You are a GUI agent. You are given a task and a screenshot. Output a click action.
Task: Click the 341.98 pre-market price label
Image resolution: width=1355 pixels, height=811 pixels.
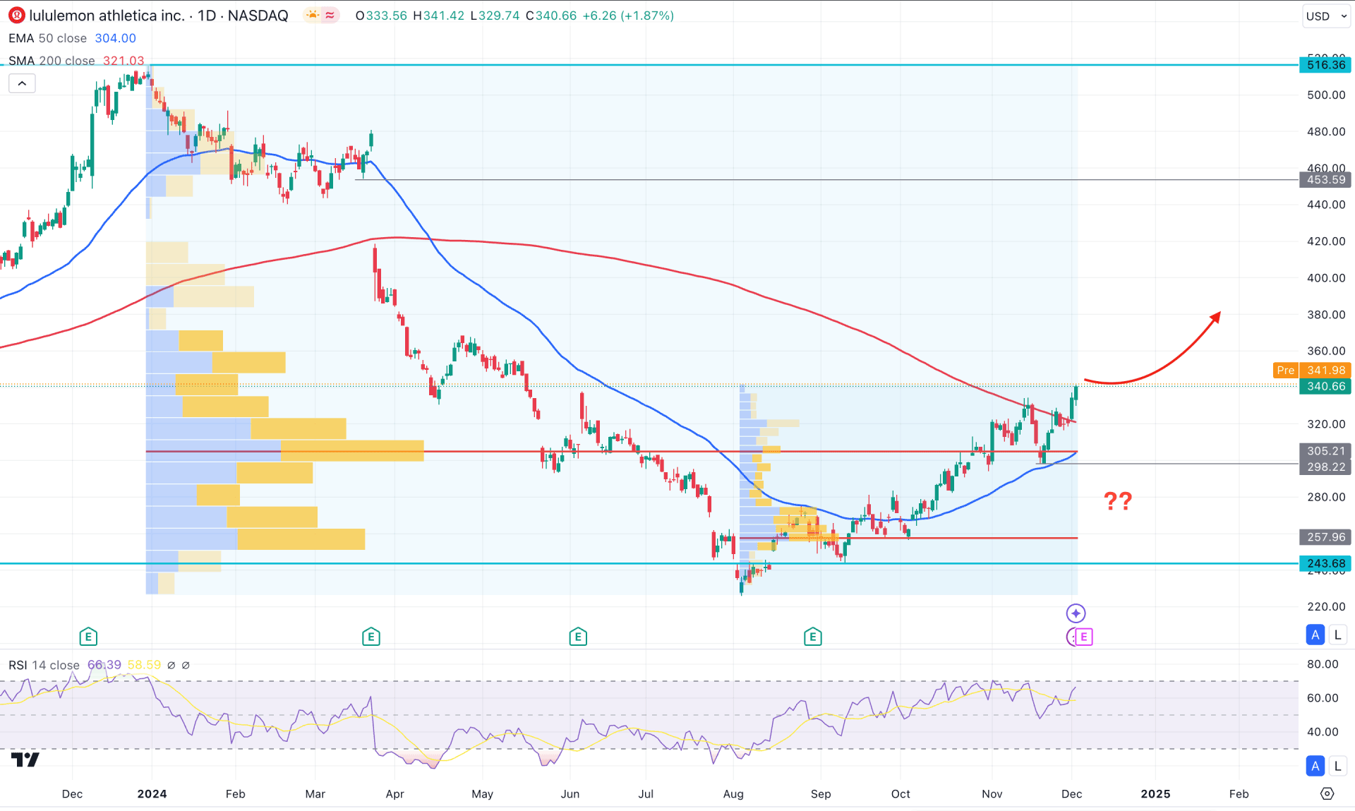tap(1325, 371)
